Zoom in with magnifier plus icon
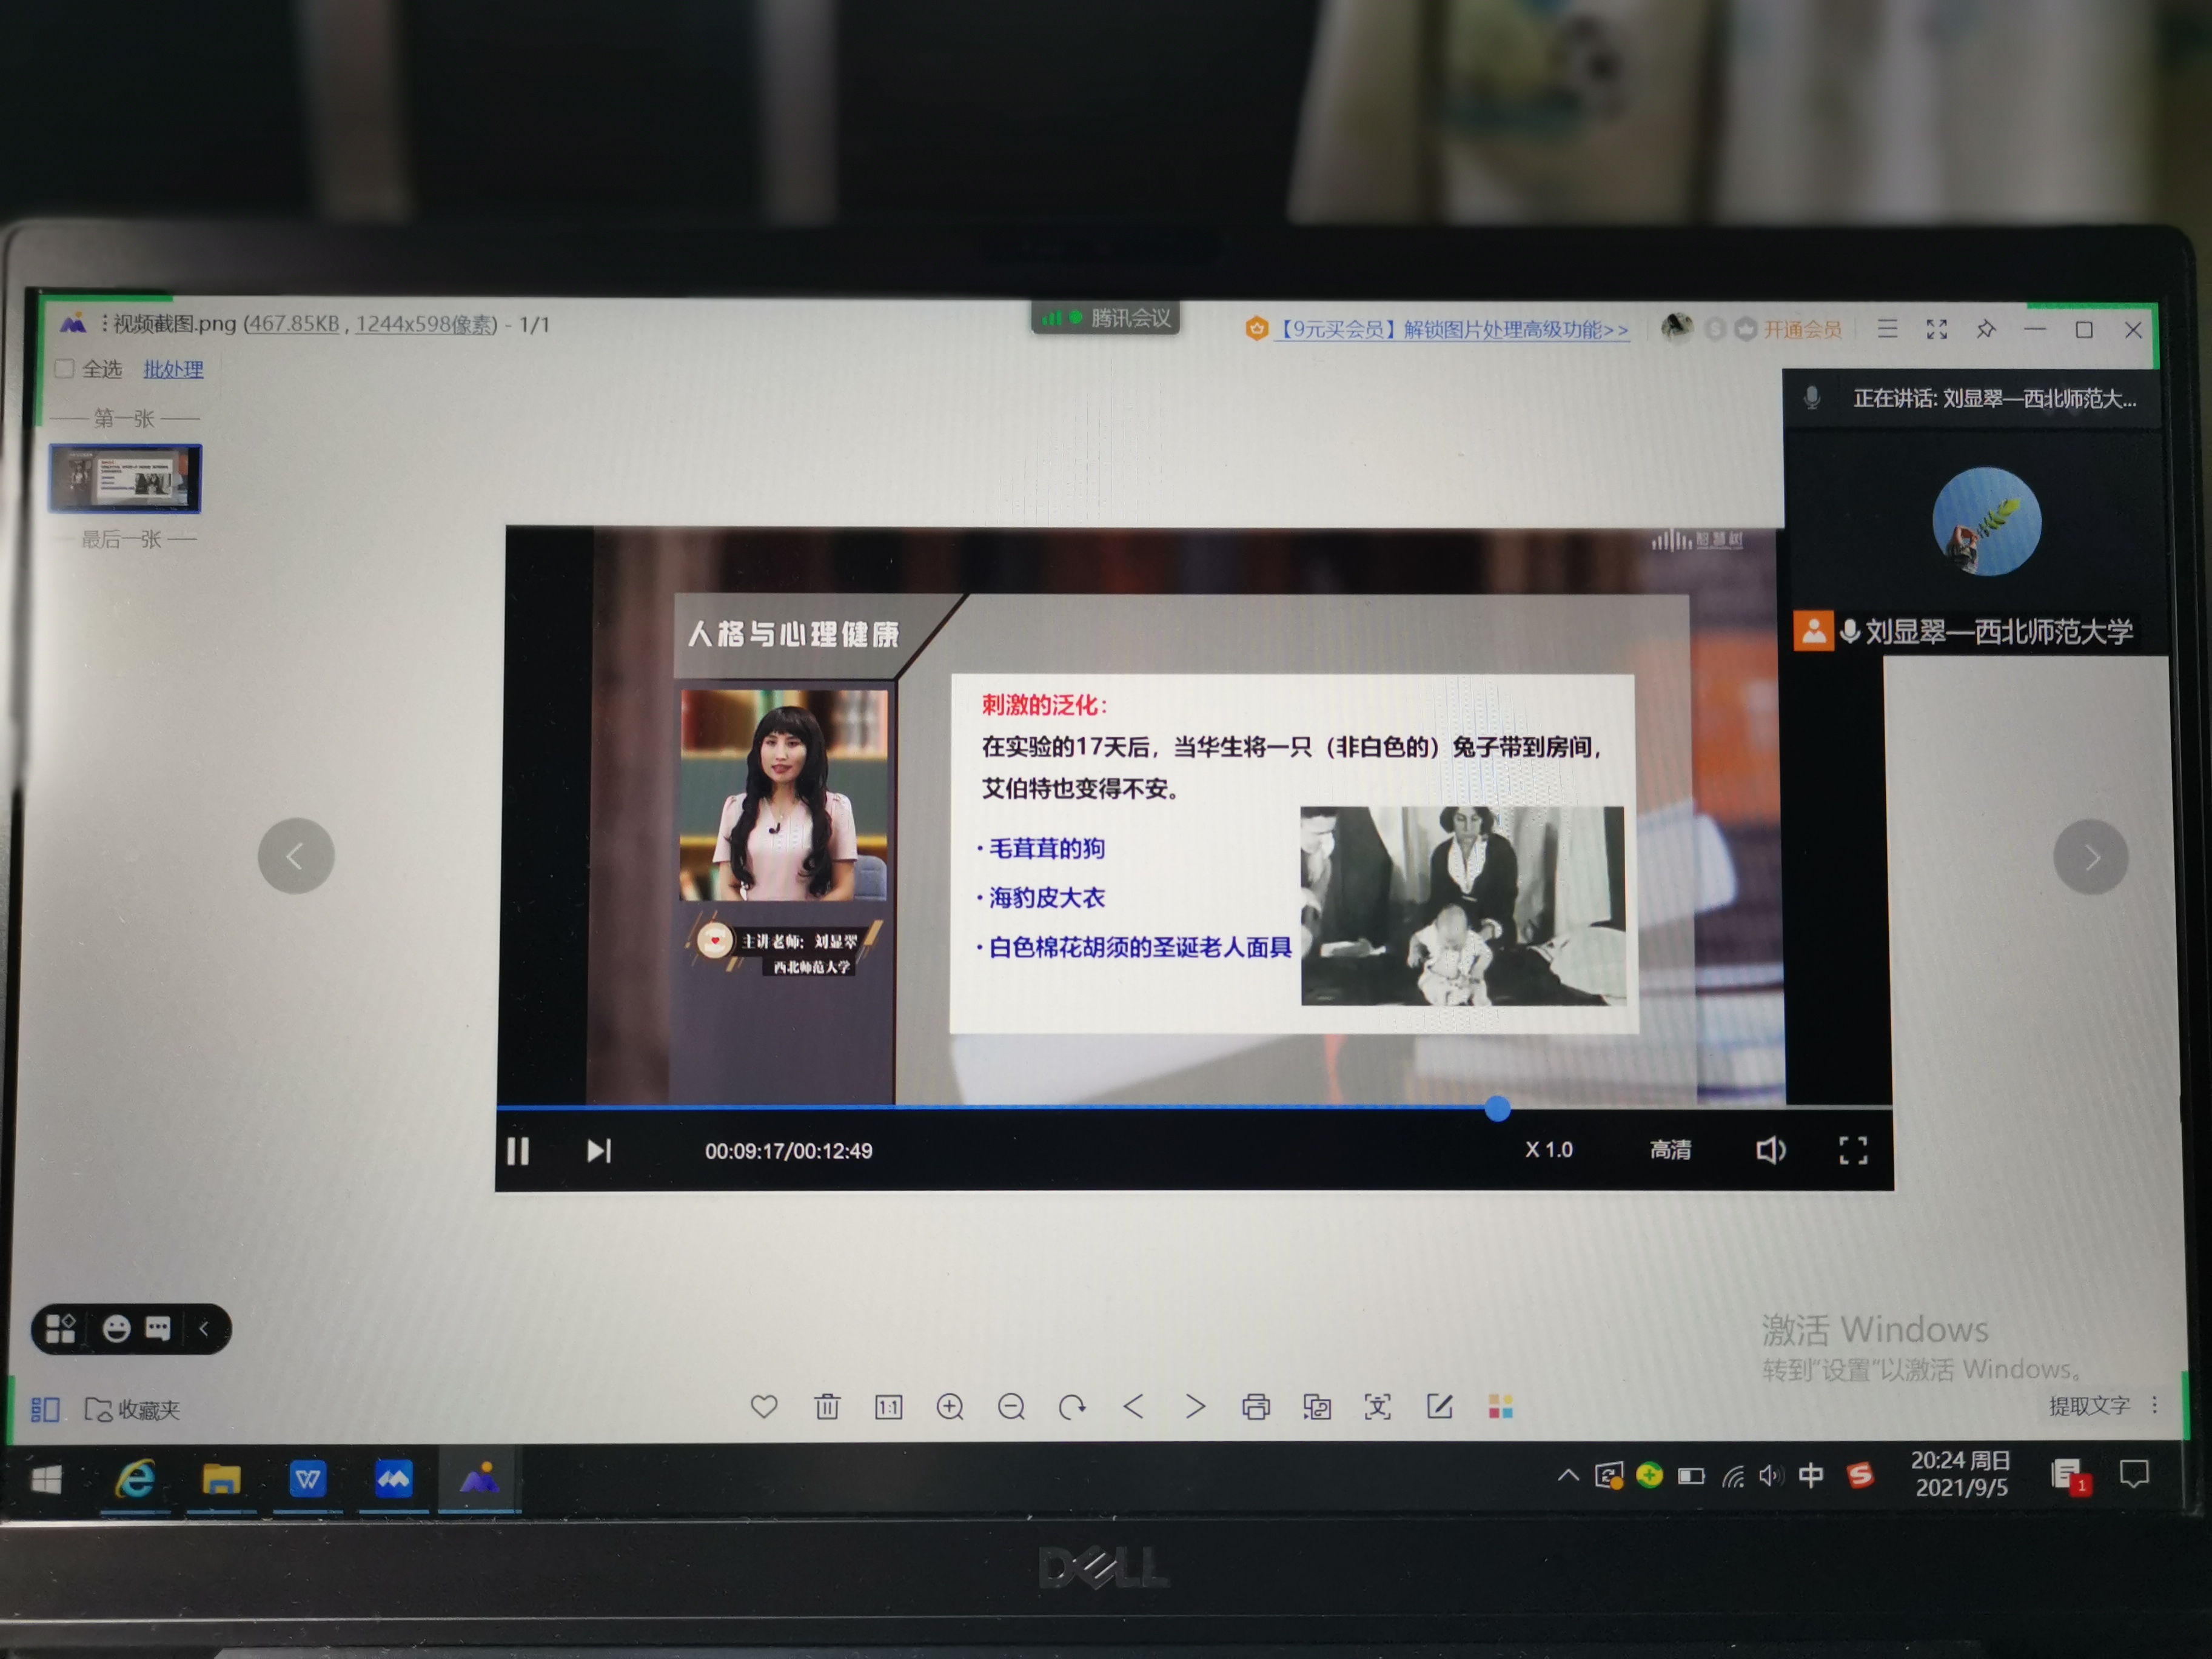Image resolution: width=2212 pixels, height=1659 pixels. click(950, 1407)
